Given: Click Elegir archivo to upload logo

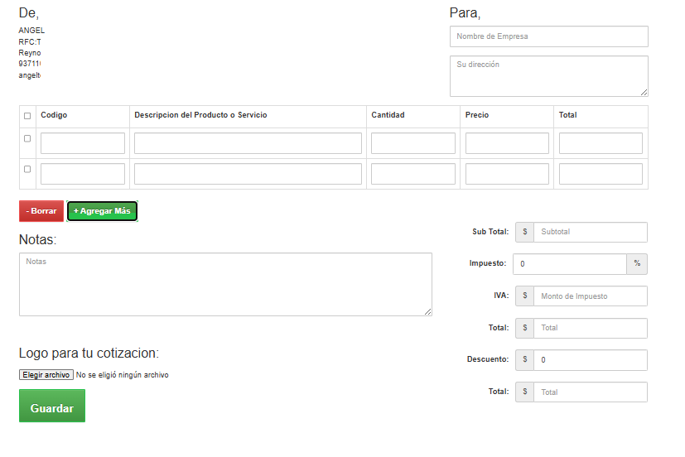Looking at the screenshot, I should [46, 375].
